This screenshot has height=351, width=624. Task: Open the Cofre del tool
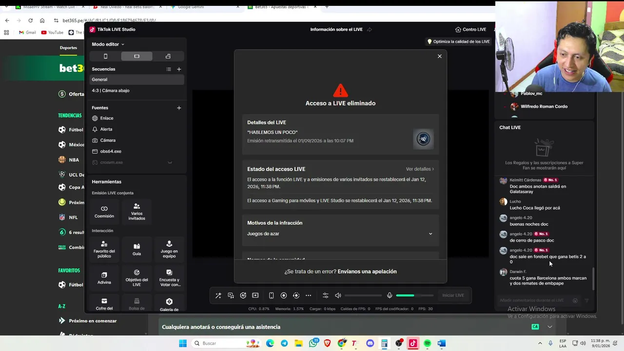(x=104, y=304)
